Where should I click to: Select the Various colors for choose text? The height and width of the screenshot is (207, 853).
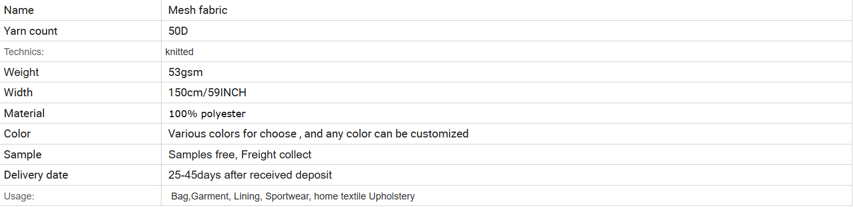click(232, 134)
